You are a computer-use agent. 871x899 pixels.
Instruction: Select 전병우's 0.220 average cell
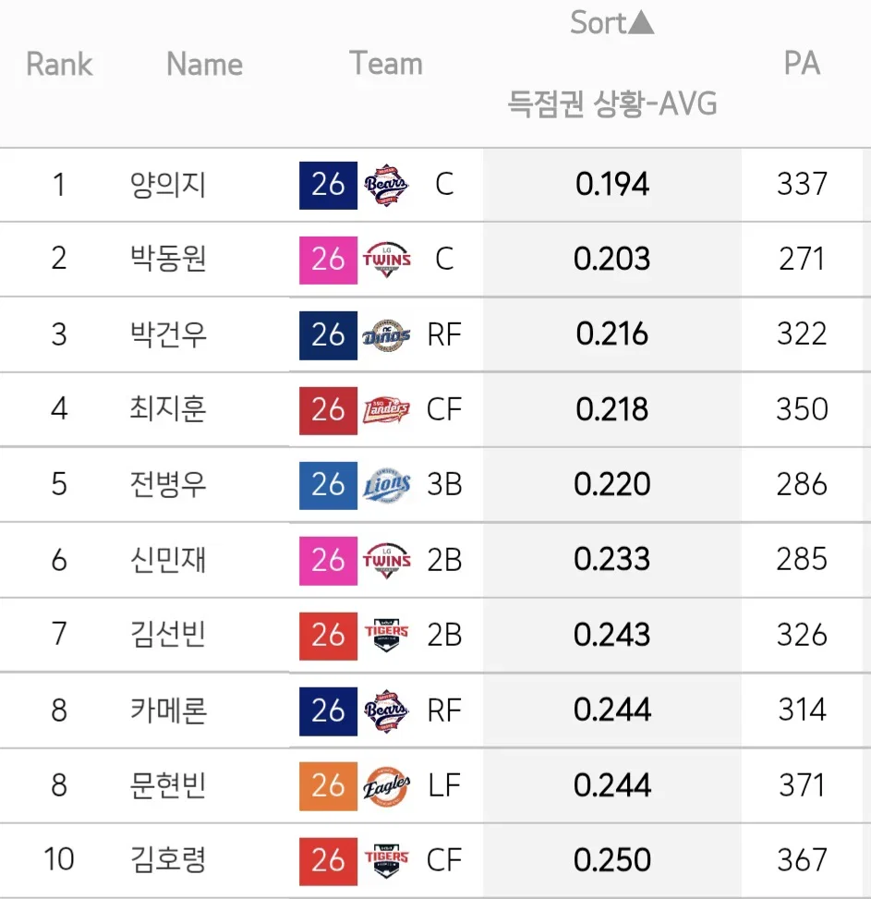612,484
